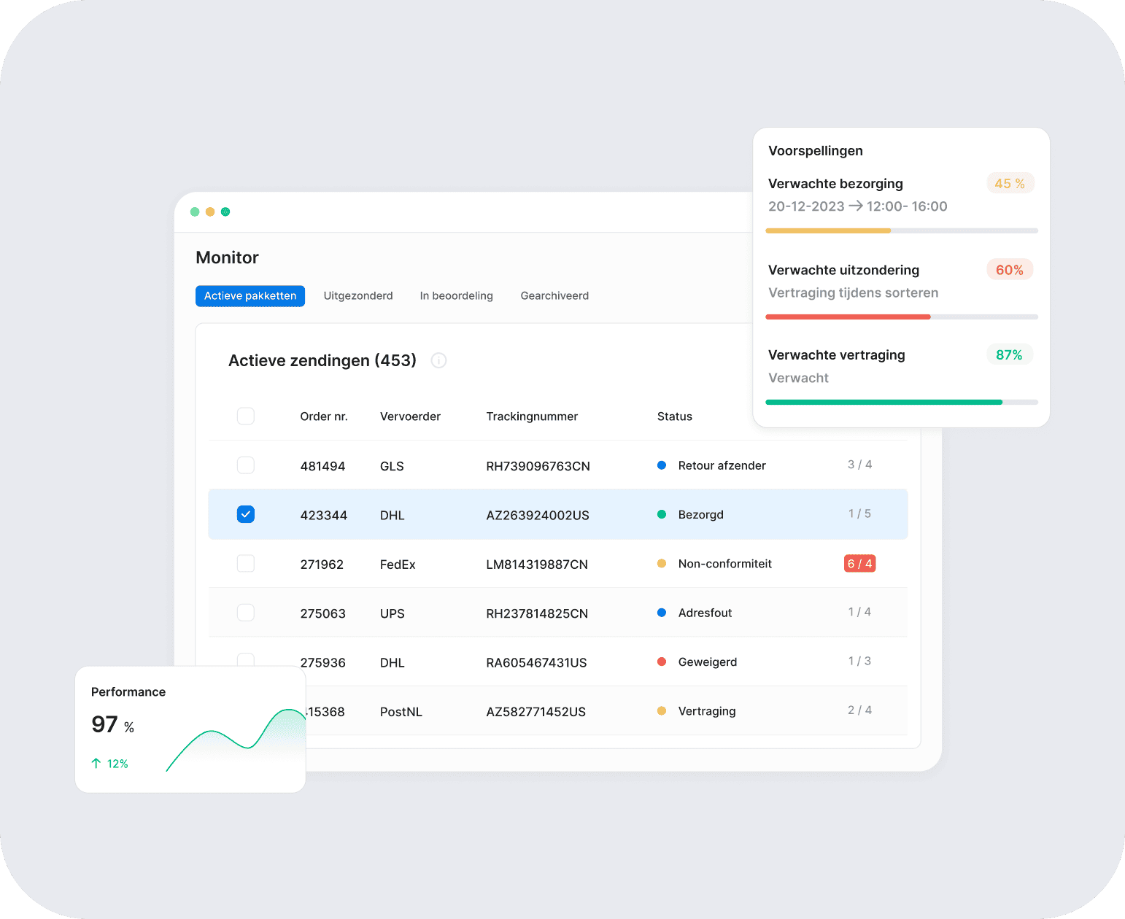Screen dimensions: 1125x919
Task: Click the 1 / 5 count value
Action: 859,513
